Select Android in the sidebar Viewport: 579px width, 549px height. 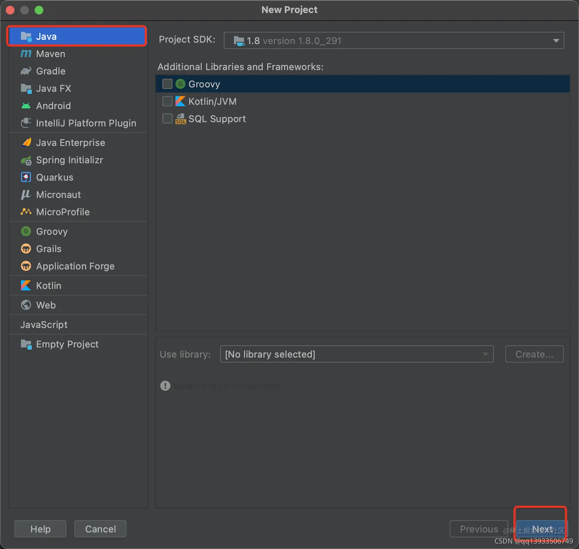[x=79, y=106]
